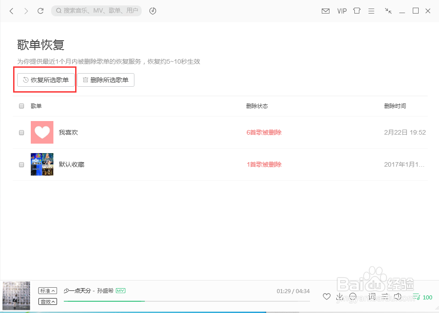The width and height of the screenshot is (439, 313).
Task: Open the message inbox envelope icon
Action: pyautogui.click(x=325, y=11)
